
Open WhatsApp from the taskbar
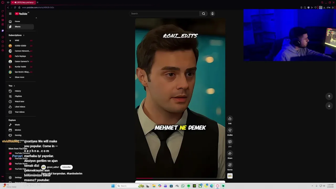tap(183, 186)
